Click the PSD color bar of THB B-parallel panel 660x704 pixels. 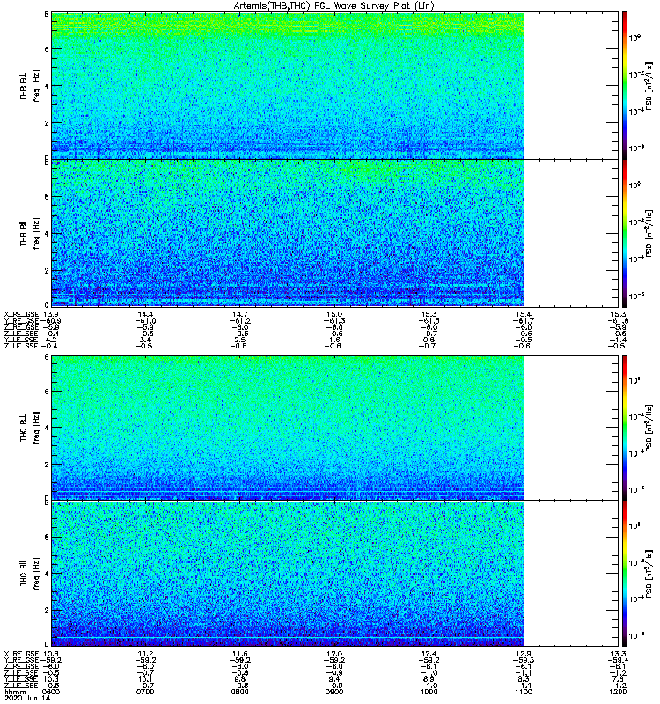[x=624, y=233]
